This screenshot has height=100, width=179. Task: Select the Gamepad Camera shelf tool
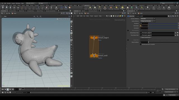click(169, 8)
